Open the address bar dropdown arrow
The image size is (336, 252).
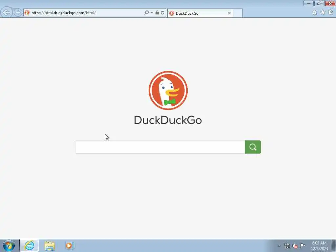152,13
